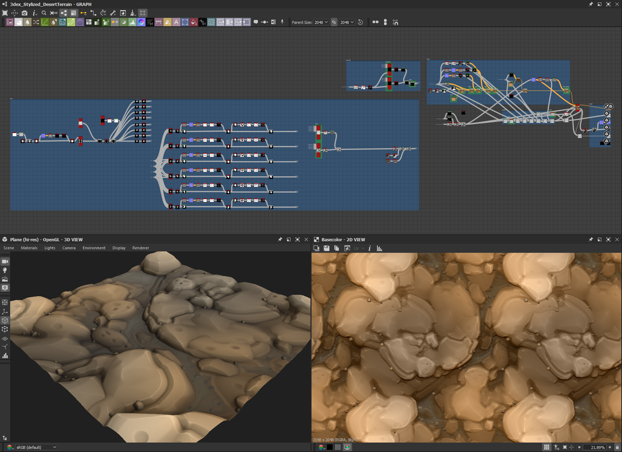Toggle the parent size ratio link

(x=334, y=22)
